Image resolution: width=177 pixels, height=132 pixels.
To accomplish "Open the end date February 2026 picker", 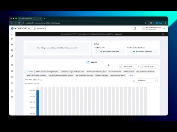I will click(149, 67).
